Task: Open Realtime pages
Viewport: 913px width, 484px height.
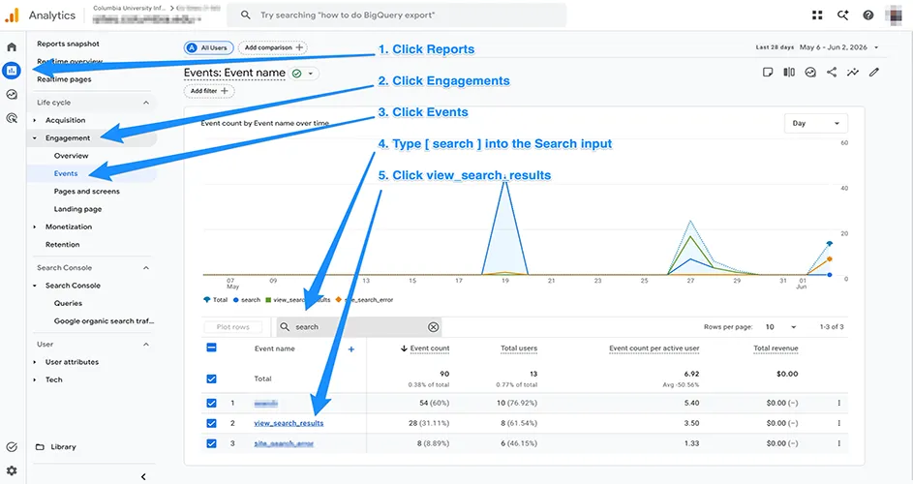Action: point(64,79)
